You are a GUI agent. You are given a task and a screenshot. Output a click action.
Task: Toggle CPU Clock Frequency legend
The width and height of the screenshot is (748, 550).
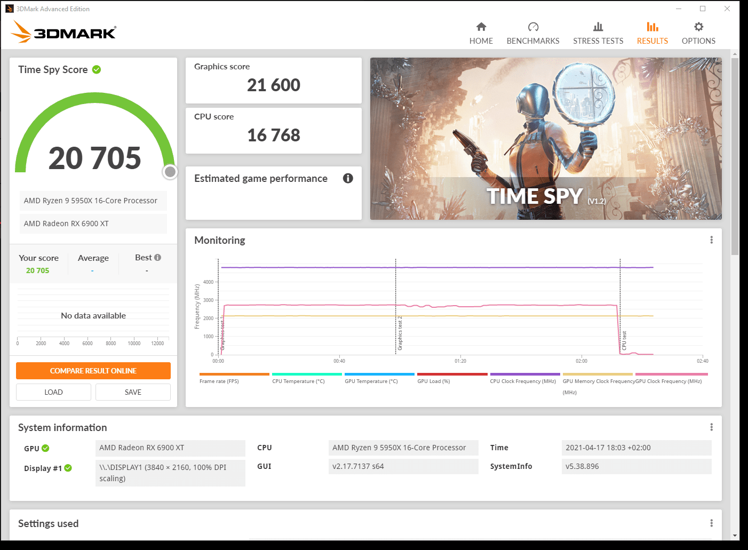pyautogui.click(x=524, y=378)
